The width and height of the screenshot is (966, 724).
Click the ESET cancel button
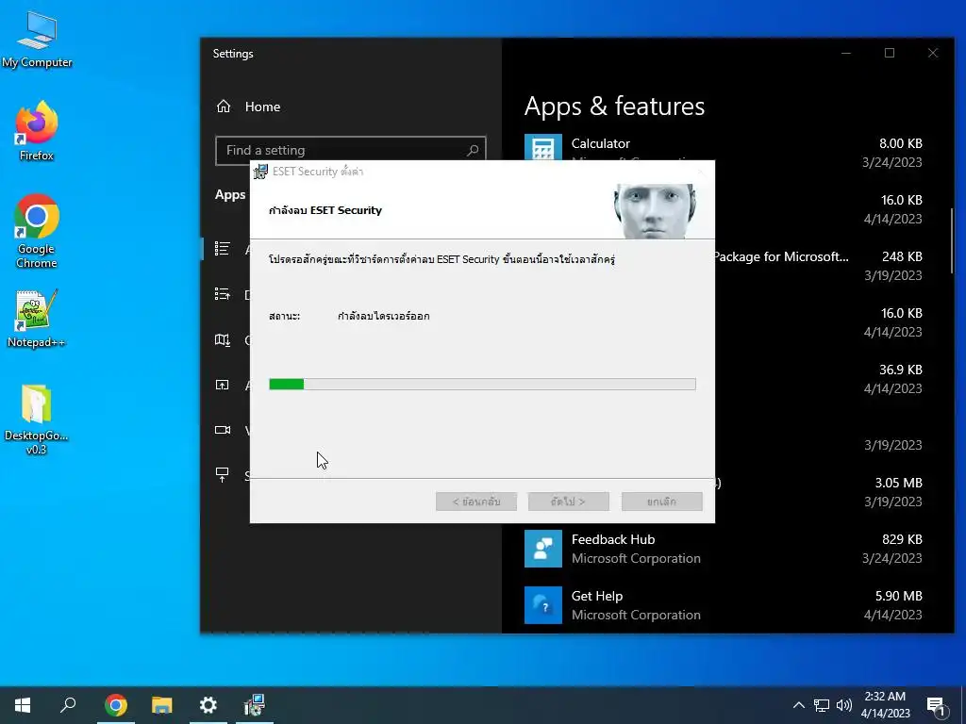tap(661, 502)
